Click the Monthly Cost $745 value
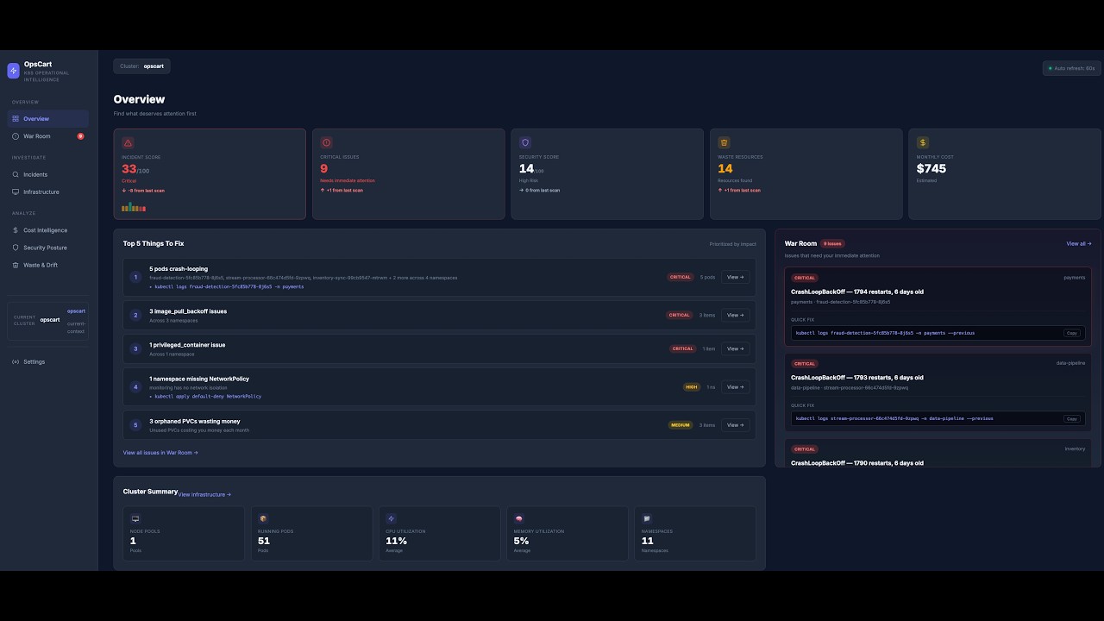 [931, 168]
